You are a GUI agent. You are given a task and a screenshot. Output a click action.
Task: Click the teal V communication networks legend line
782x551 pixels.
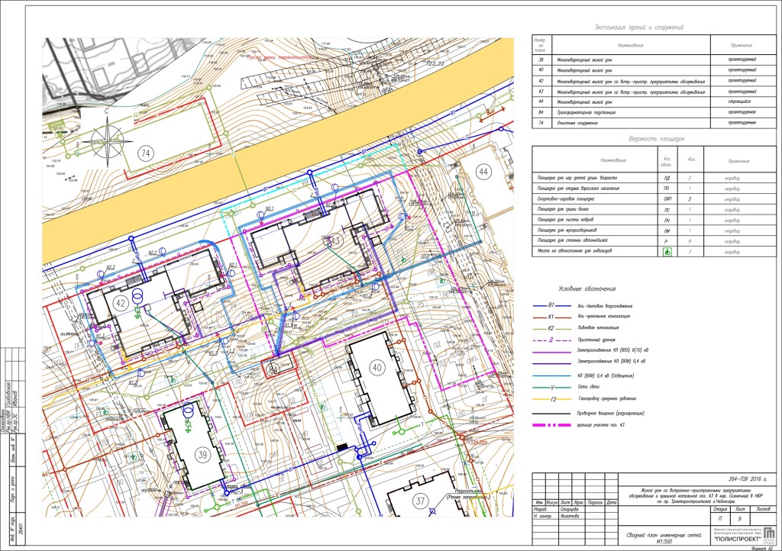(x=551, y=387)
